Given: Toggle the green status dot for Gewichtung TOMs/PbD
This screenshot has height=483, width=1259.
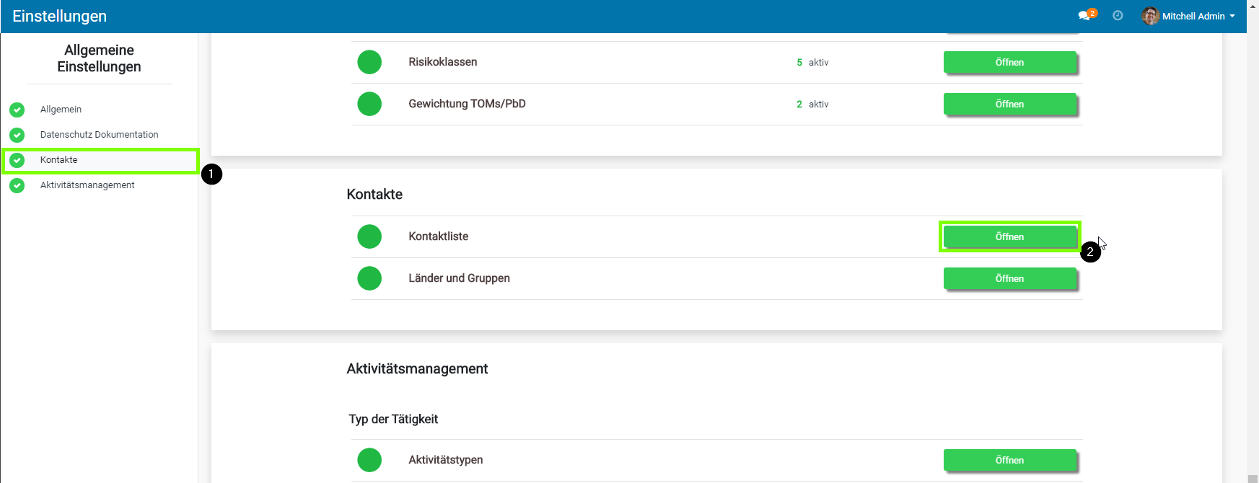Looking at the screenshot, I should pos(369,104).
